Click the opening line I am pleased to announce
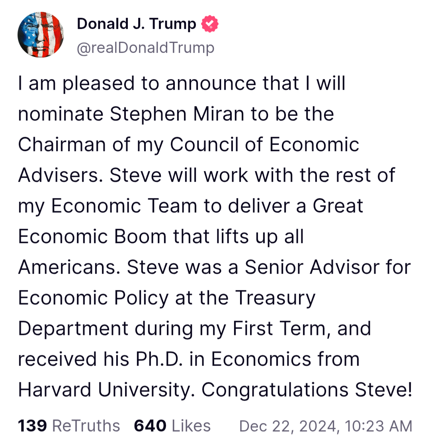The height and width of the screenshot is (448, 430). coord(137,84)
